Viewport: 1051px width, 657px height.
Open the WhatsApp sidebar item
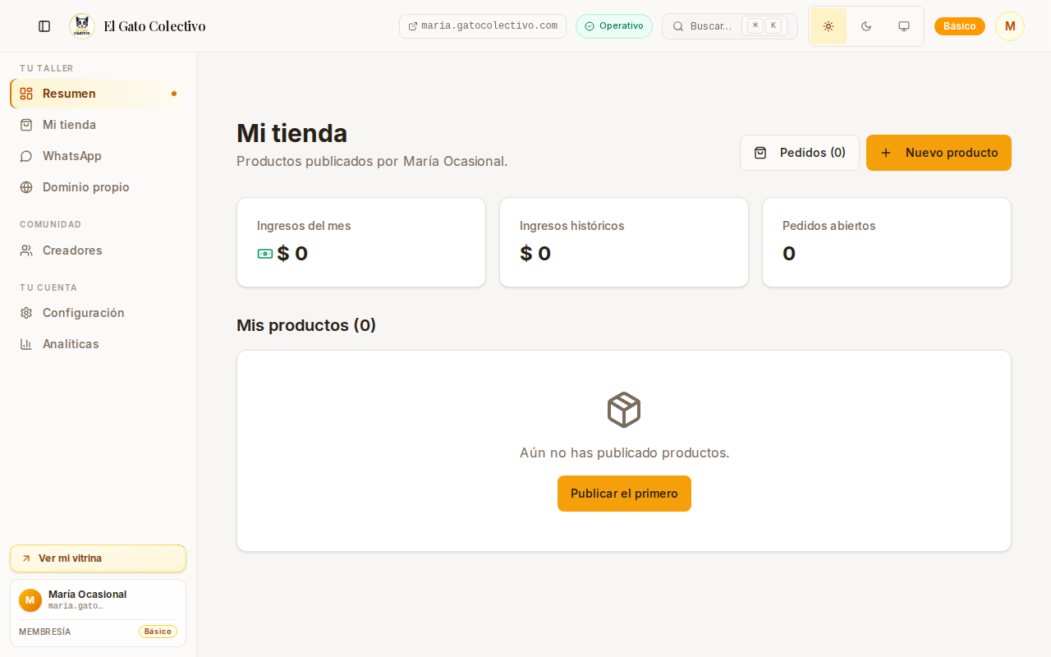coord(98,156)
